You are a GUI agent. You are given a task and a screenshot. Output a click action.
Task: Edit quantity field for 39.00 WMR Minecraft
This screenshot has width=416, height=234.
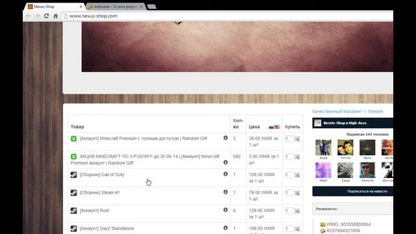[289, 138]
